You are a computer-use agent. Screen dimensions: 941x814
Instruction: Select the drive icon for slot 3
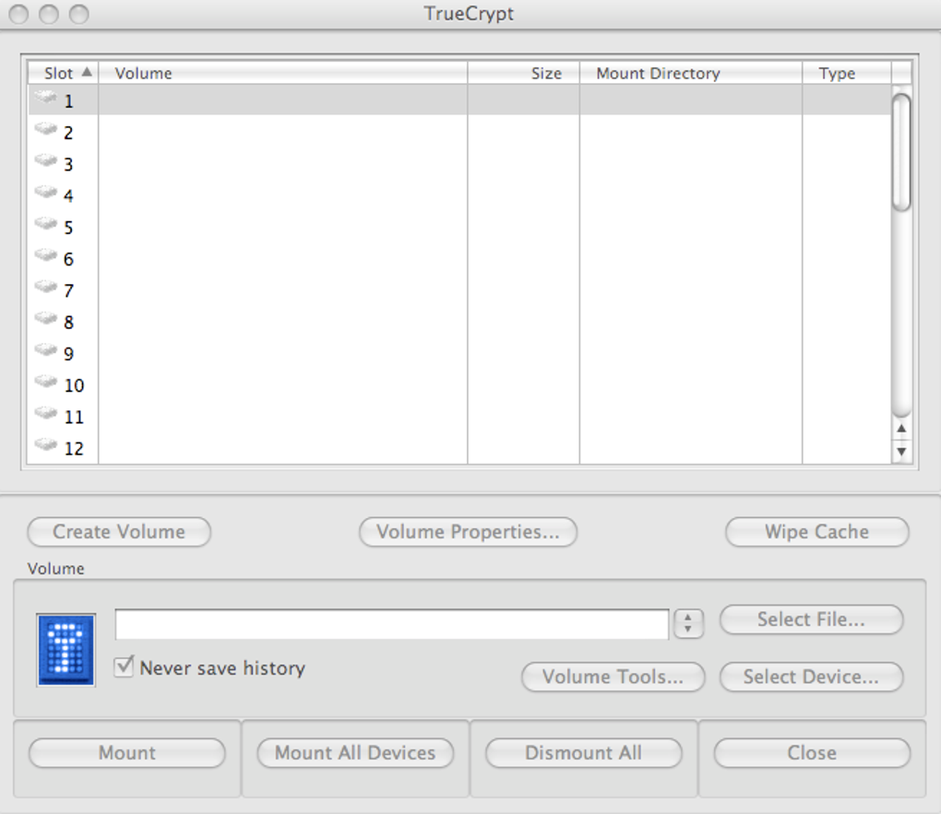click(x=45, y=160)
